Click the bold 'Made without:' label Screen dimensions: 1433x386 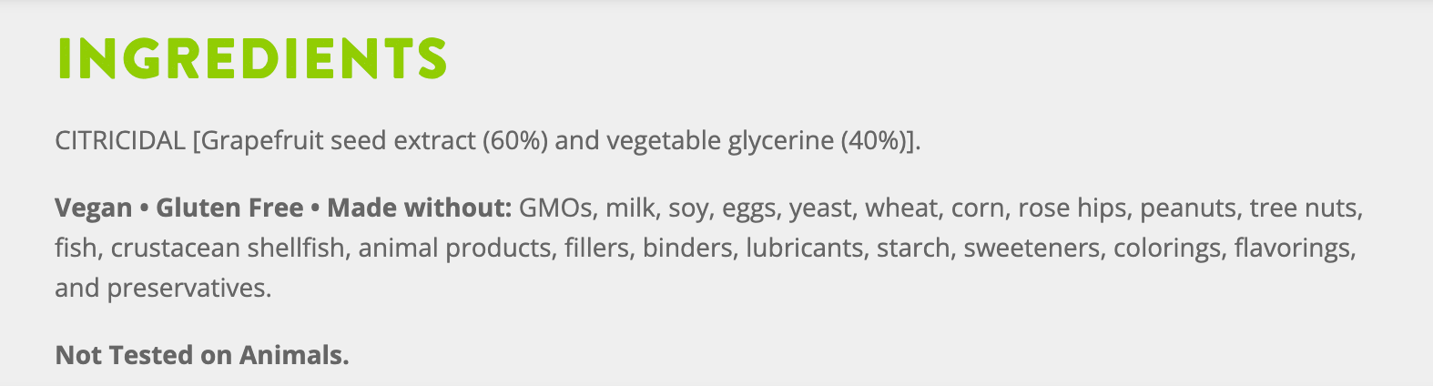click(x=420, y=208)
